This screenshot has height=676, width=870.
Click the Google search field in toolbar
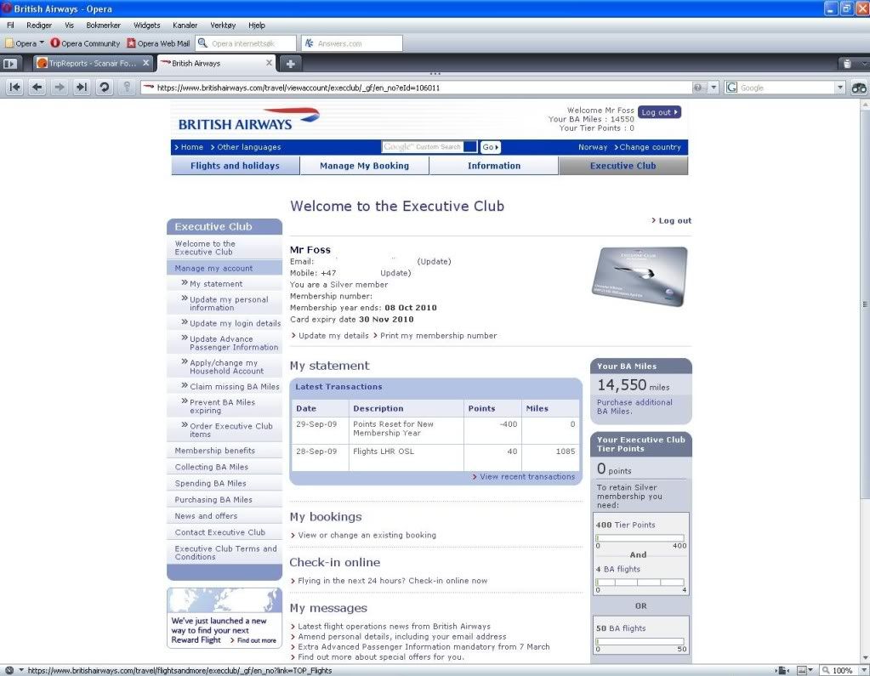[785, 88]
